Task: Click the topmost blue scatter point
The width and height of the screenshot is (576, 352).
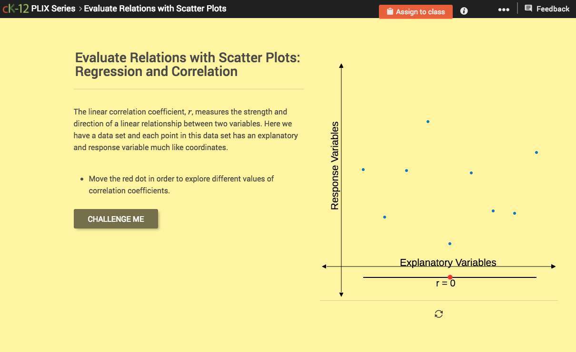Action: [x=427, y=121]
